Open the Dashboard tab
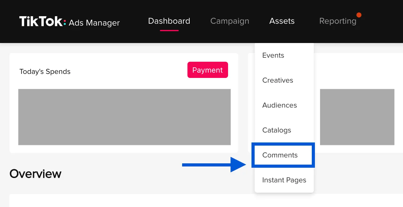Screen dimensions: 403x207 [169, 21]
